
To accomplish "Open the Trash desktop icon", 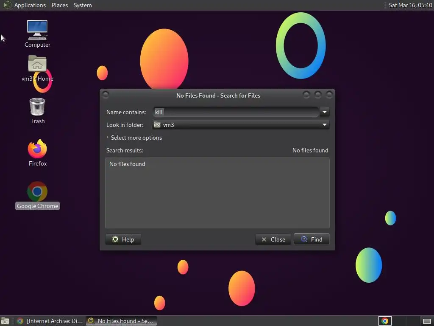I will point(37,111).
